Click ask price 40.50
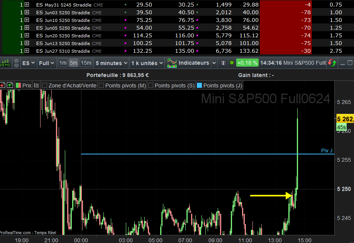 click(x=186, y=12)
